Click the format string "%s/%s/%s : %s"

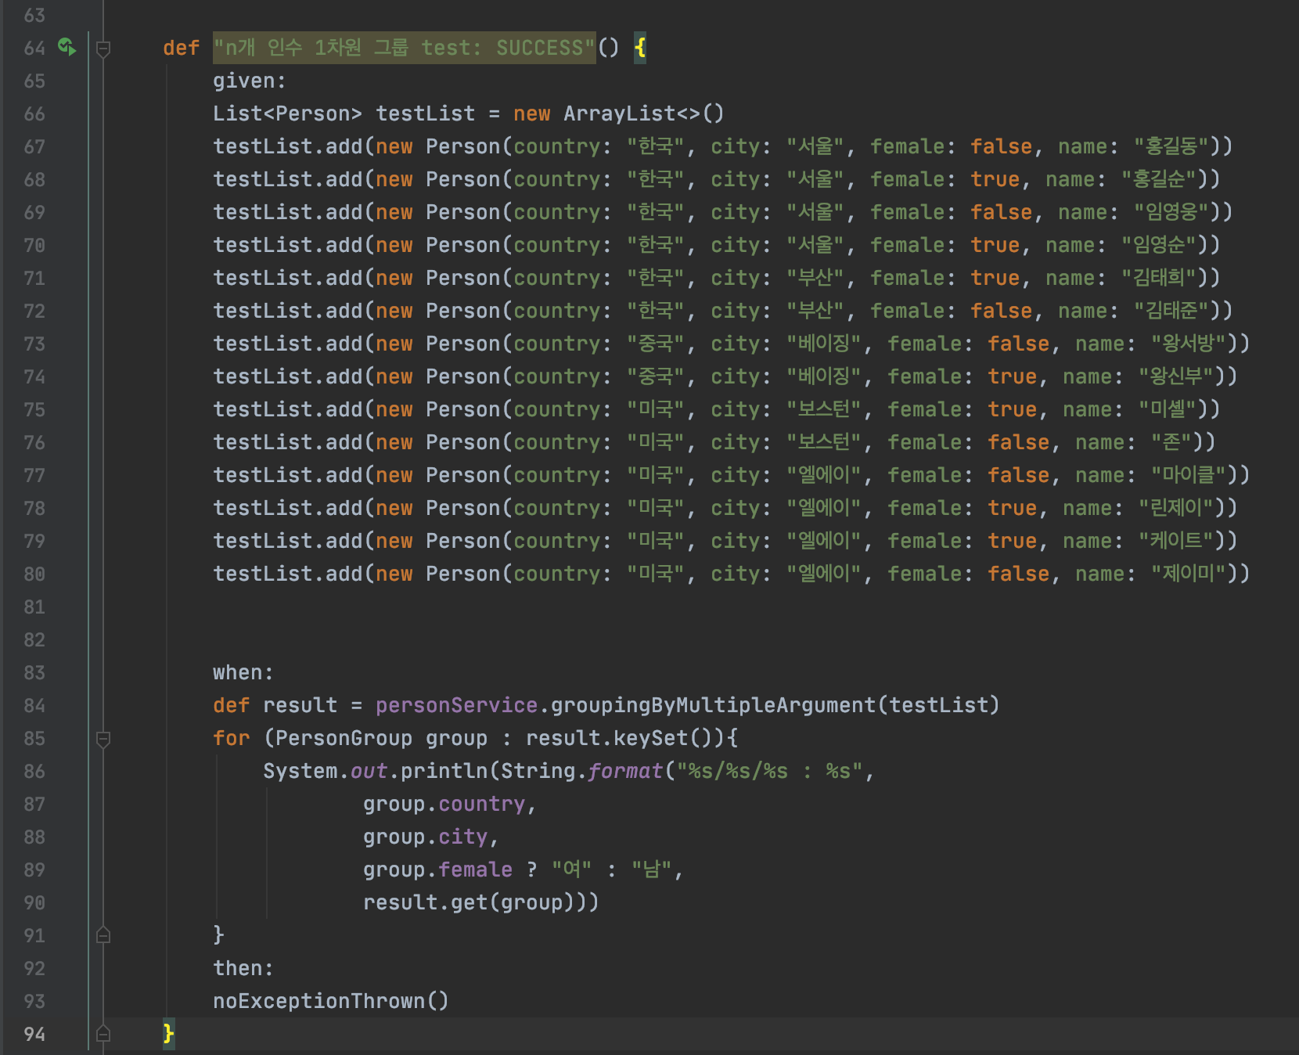tap(769, 772)
